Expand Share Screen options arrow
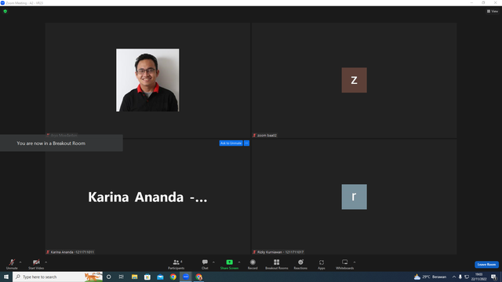Screen dimensions: 502x282 (239, 262)
